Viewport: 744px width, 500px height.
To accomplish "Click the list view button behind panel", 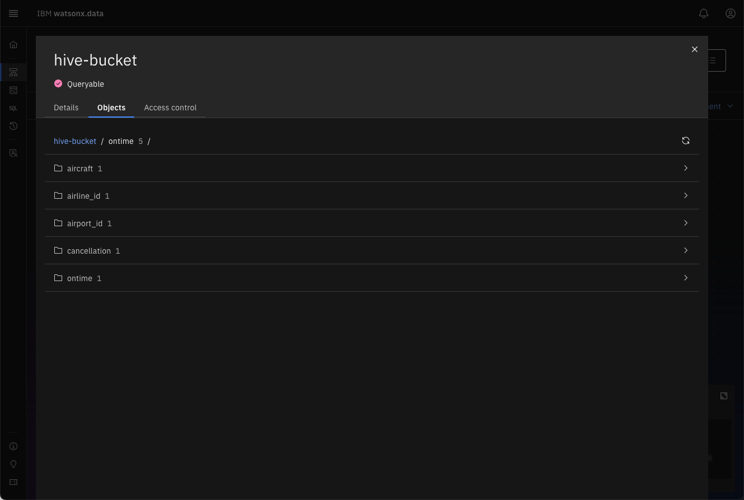I will coord(717,60).
